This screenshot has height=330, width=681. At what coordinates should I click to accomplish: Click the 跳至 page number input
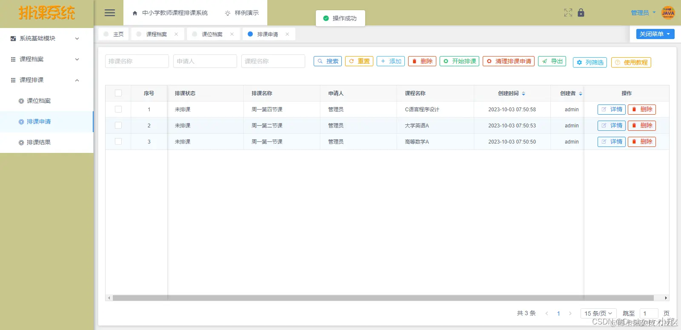[x=649, y=313]
